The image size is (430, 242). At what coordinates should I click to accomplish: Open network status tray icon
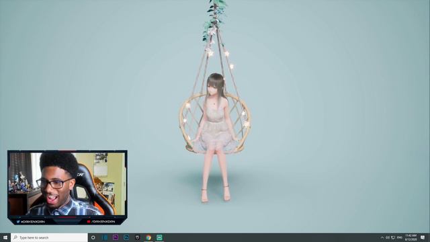393,237
